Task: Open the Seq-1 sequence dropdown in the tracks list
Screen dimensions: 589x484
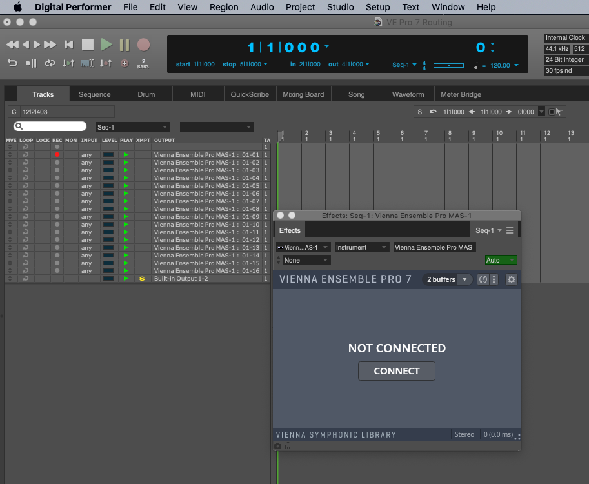Action: (133, 127)
